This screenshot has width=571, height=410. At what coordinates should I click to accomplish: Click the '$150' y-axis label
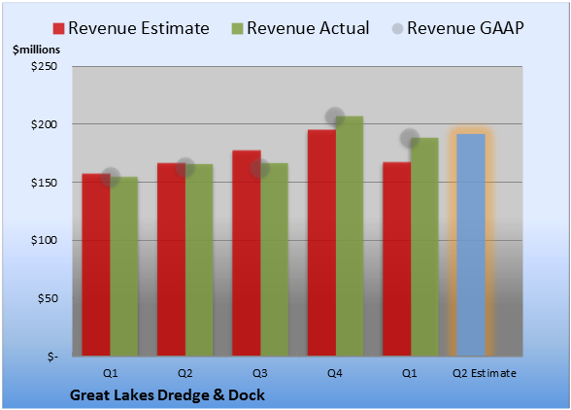(44, 183)
